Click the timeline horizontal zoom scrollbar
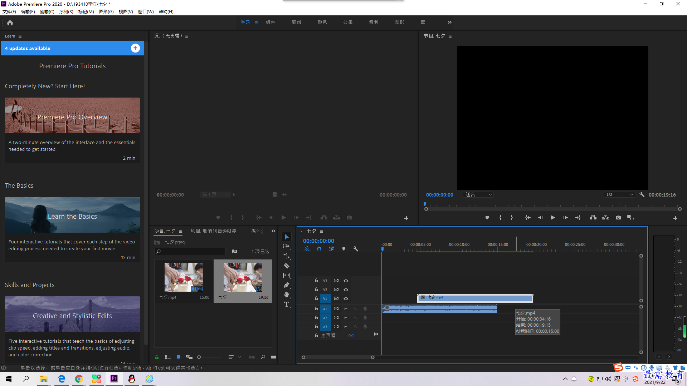 click(x=338, y=357)
